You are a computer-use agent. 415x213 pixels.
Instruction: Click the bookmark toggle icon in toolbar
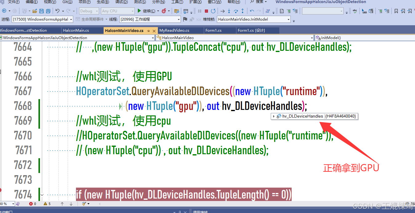click(x=396, y=11)
